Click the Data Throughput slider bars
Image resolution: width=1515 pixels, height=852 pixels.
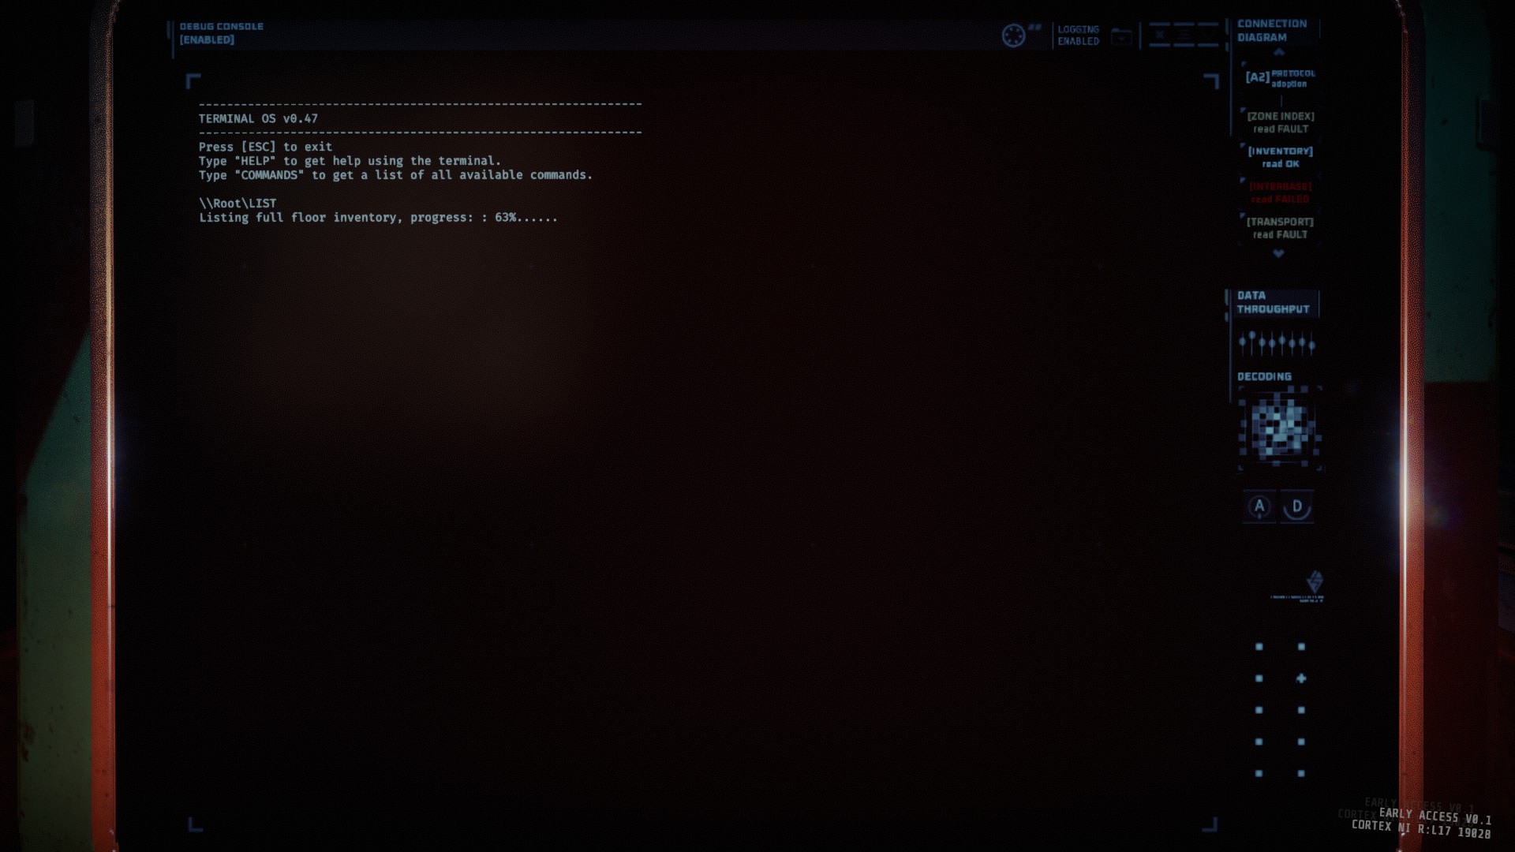point(1276,343)
